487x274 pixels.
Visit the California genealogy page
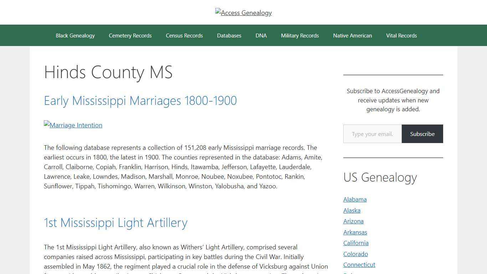click(356, 243)
